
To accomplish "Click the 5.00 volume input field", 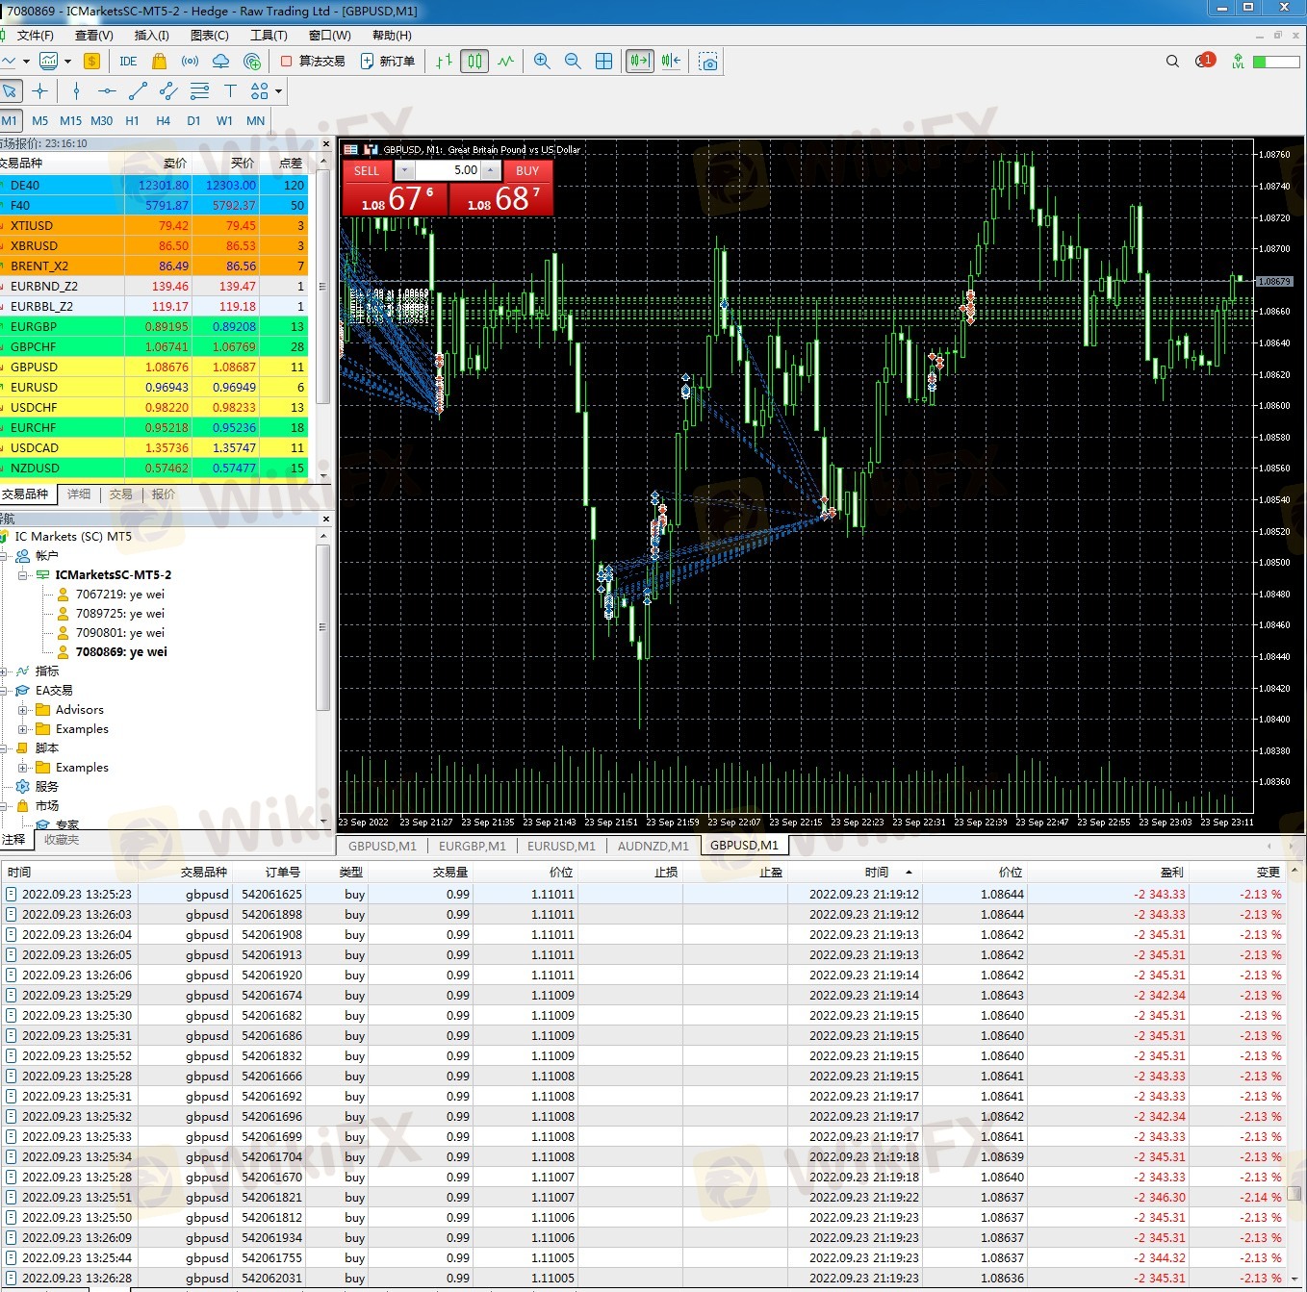I will [x=448, y=170].
